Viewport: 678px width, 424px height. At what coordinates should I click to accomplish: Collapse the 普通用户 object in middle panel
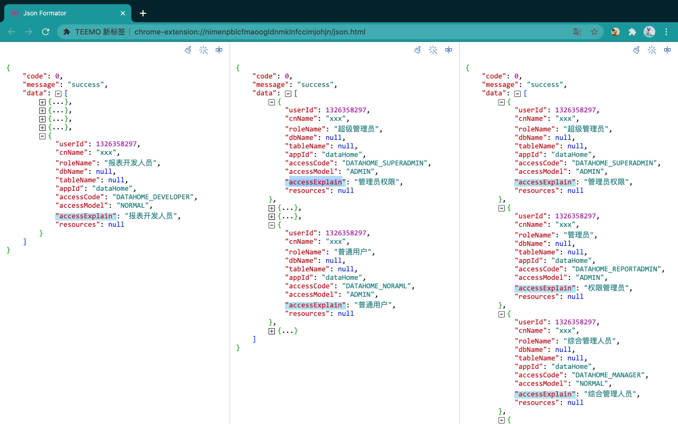[272, 225]
